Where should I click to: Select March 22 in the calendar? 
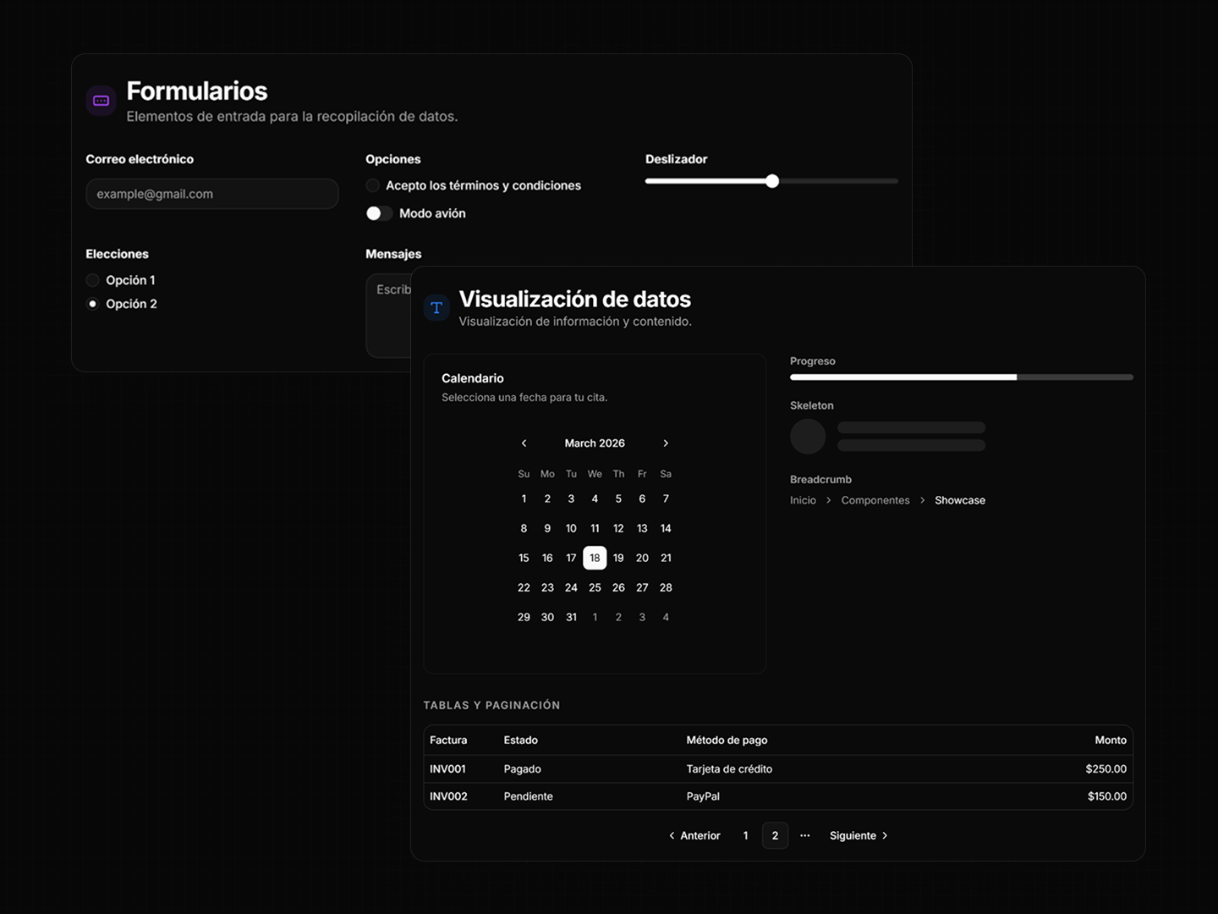pyautogui.click(x=524, y=587)
